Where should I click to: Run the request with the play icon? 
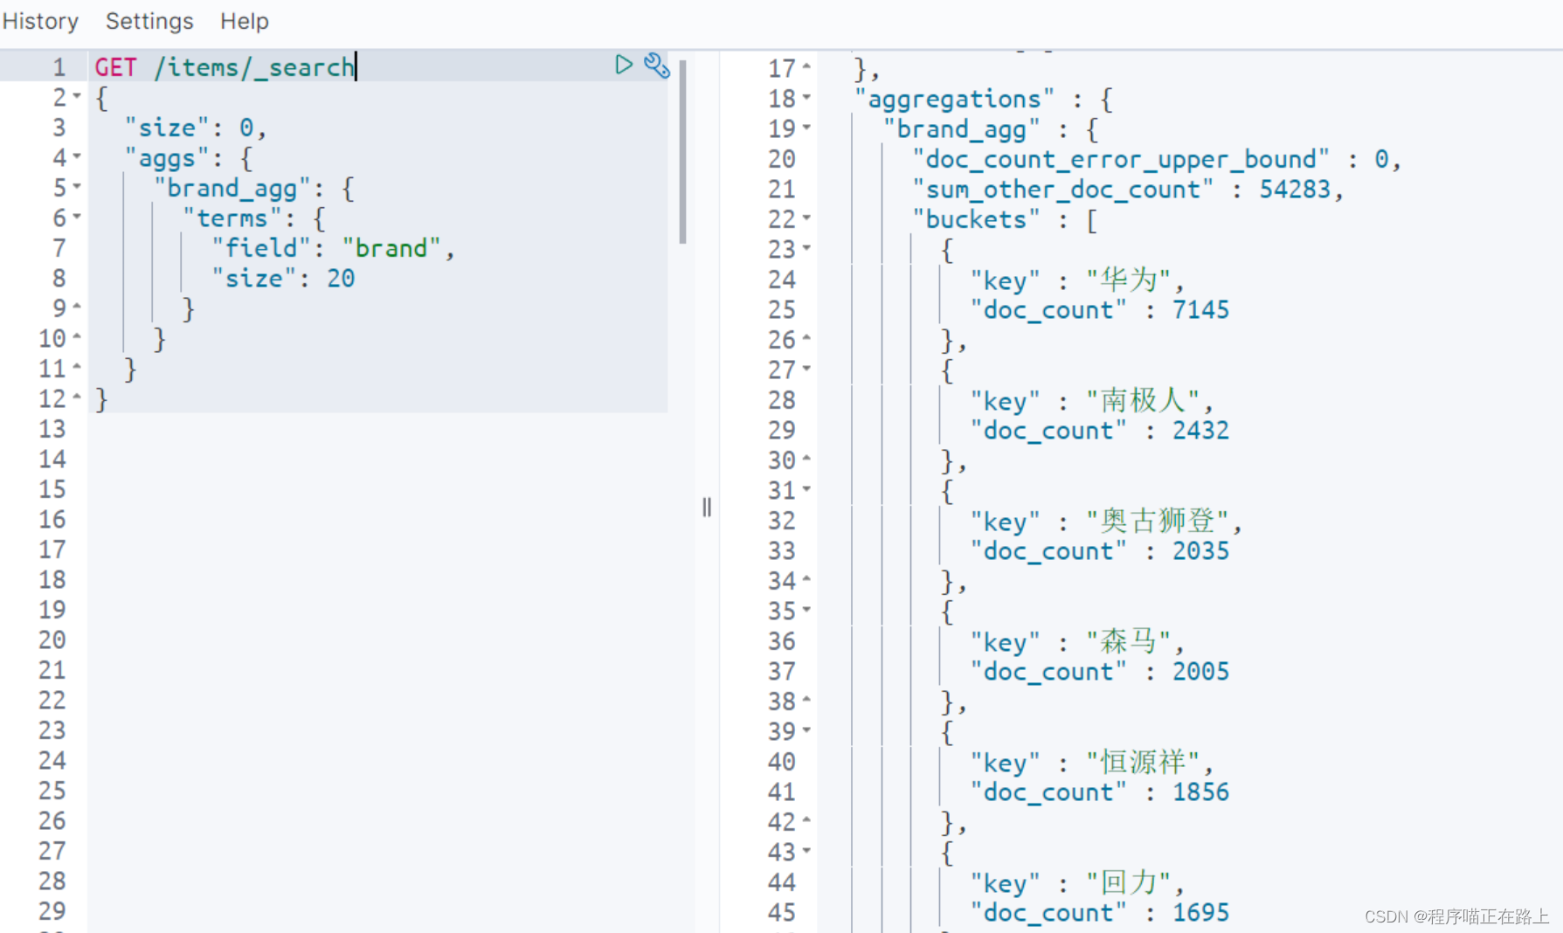point(623,65)
